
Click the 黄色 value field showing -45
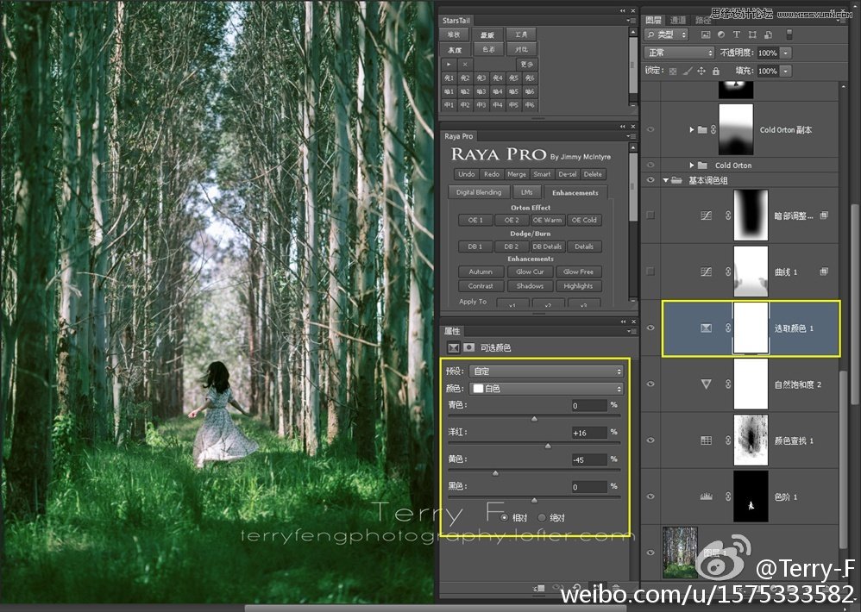click(x=588, y=459)
